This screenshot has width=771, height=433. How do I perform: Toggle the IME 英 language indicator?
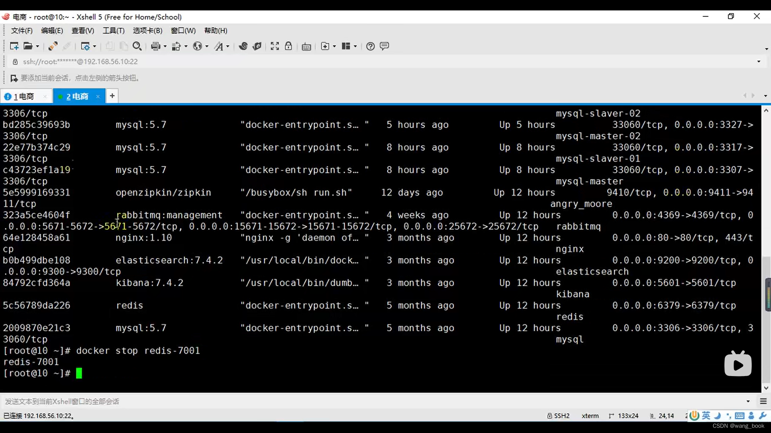(706, 416)
